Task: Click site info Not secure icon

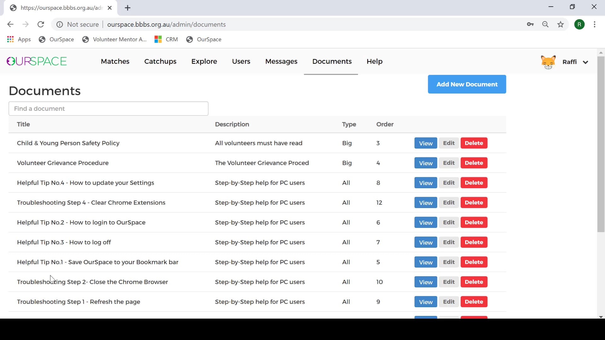Action: click(x=60, y=25)
